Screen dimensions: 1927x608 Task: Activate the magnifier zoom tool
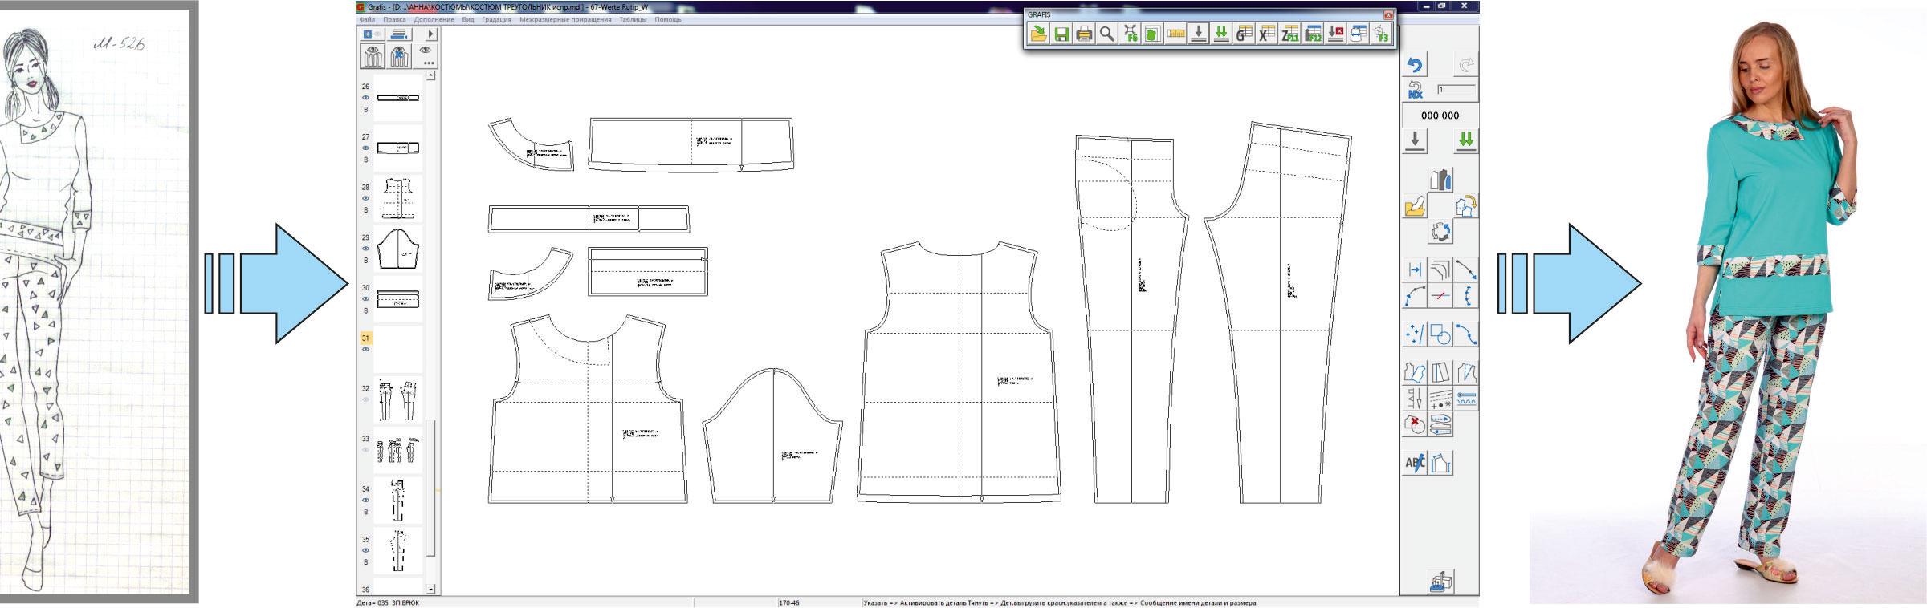pos(1107,34)
